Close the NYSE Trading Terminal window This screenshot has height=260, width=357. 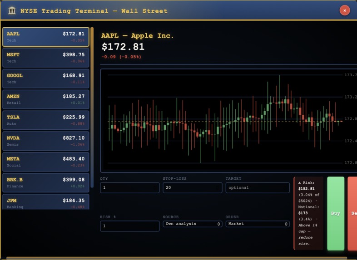coord(344,10)
